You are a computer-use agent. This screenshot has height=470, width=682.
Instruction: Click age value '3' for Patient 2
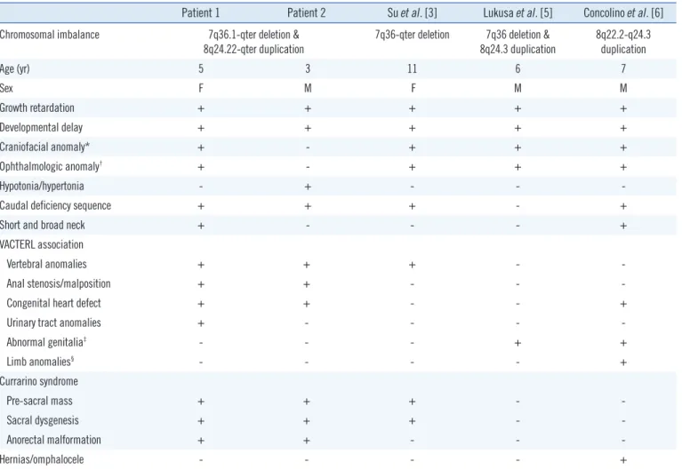(x=308, y=68)
